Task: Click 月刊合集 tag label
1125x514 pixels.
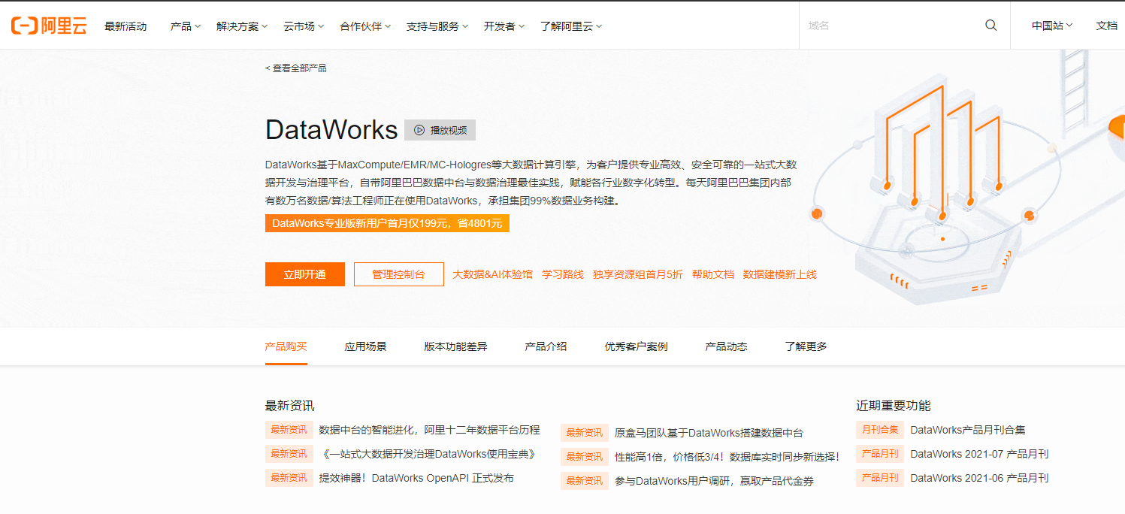Action: pyautogui.click(x=880, y=430)
